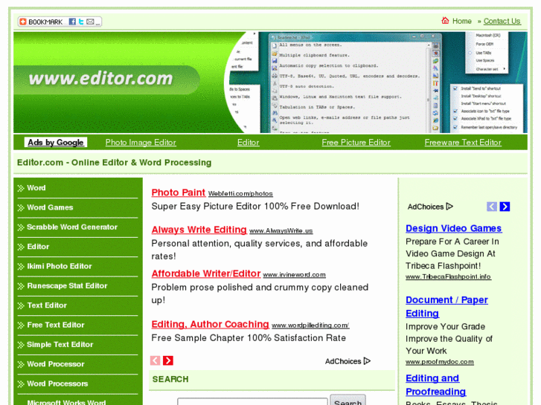Click the SEARCH section heading

[x=170, y=379]
